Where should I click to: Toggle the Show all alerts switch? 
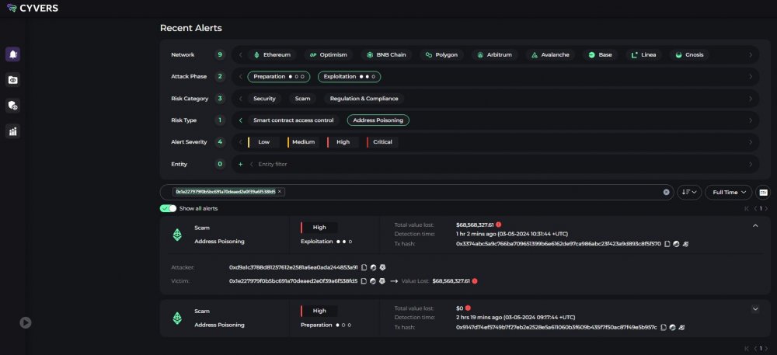(168, 209)
